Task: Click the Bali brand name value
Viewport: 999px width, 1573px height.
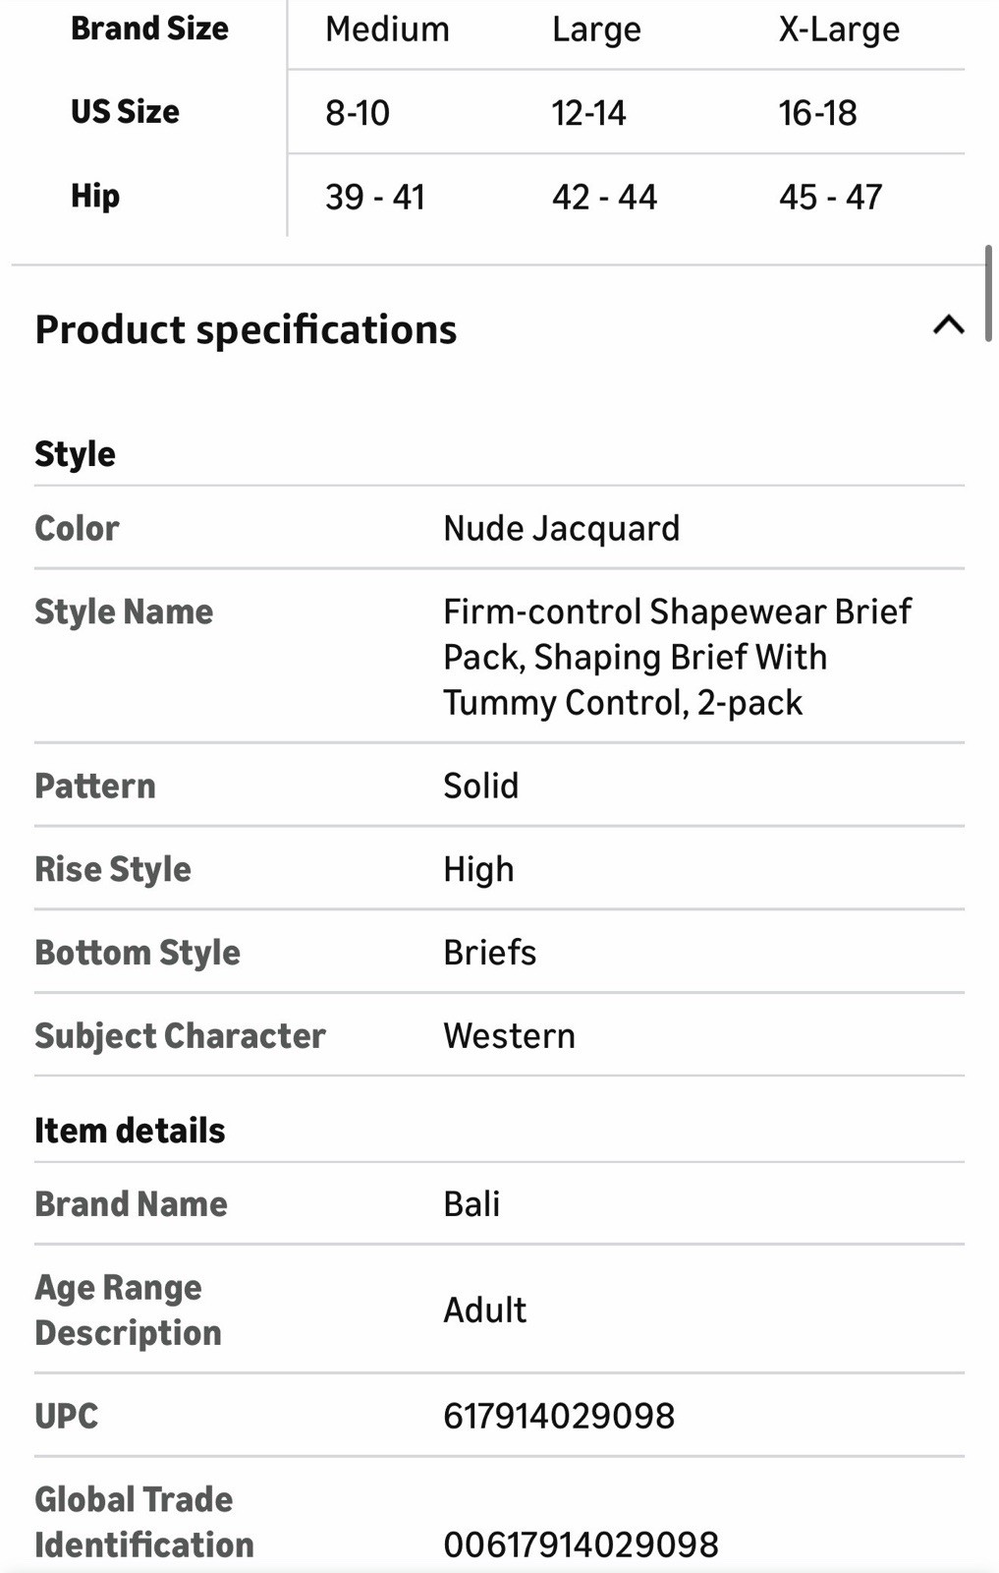Action: pyautogui.click(x=472, y=1204)
